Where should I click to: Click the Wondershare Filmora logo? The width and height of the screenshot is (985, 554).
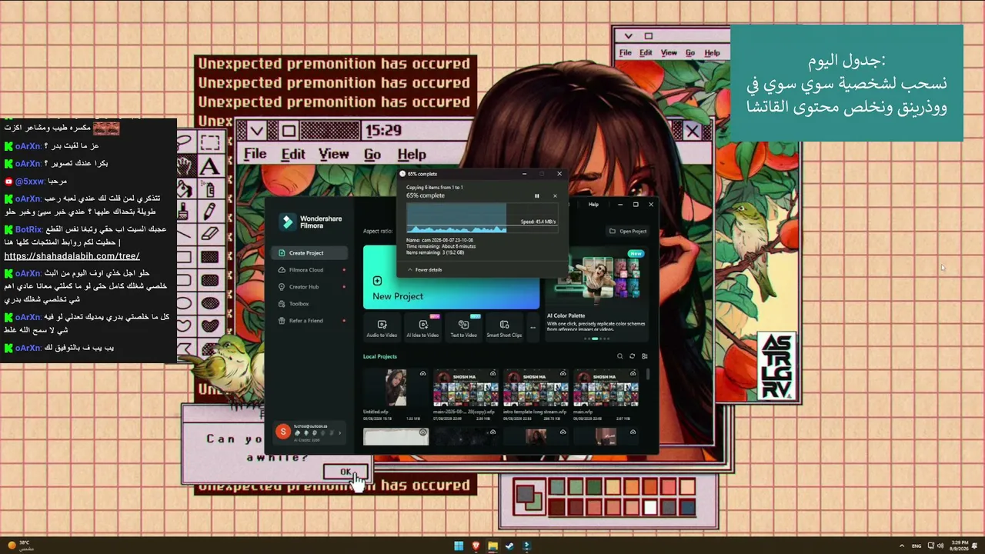coord(310,222)
